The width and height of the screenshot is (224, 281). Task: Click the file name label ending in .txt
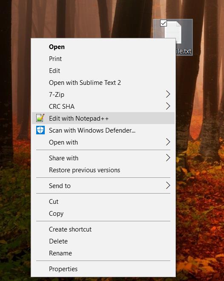coord(184,51)
